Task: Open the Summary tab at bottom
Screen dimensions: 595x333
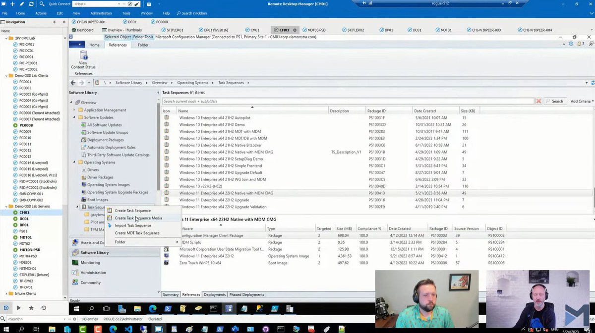Action: 171,295
